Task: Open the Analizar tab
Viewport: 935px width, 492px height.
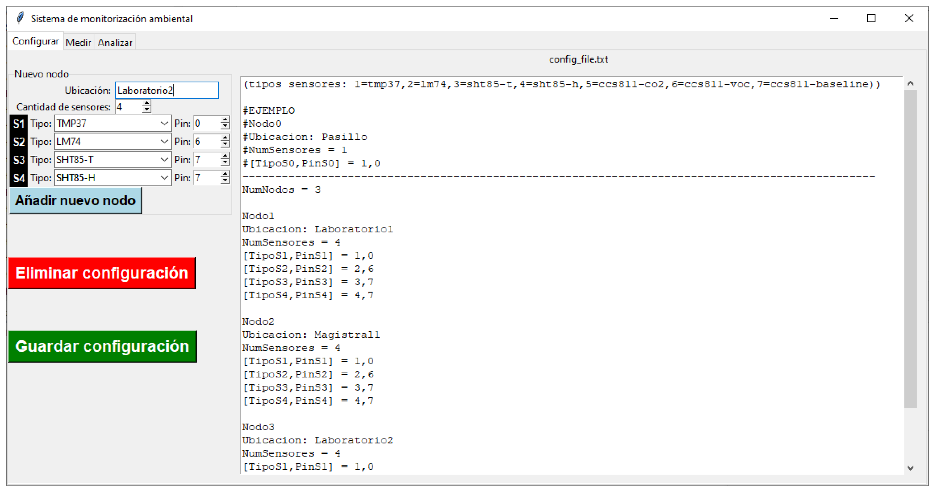Action: (x=115, y=43)
